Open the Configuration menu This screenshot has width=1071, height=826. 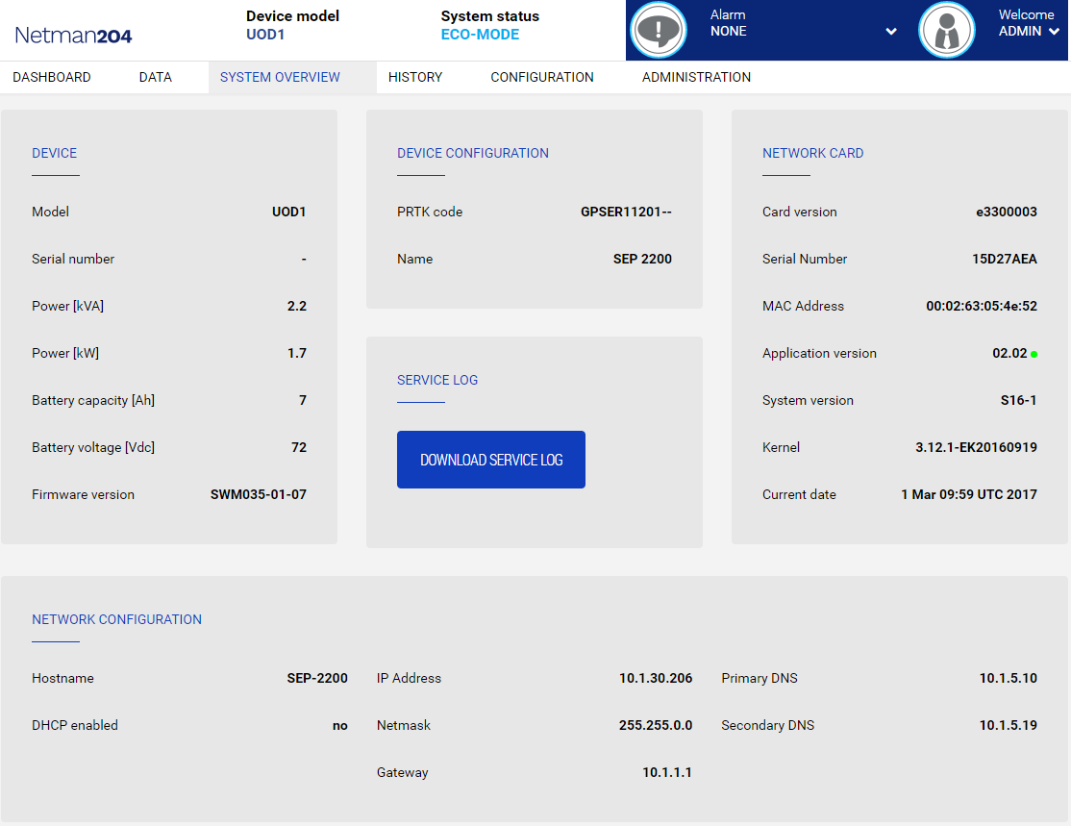click(542, 77)
